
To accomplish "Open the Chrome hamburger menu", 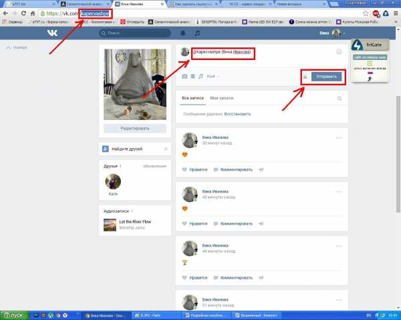I will [x=396, y=13].
